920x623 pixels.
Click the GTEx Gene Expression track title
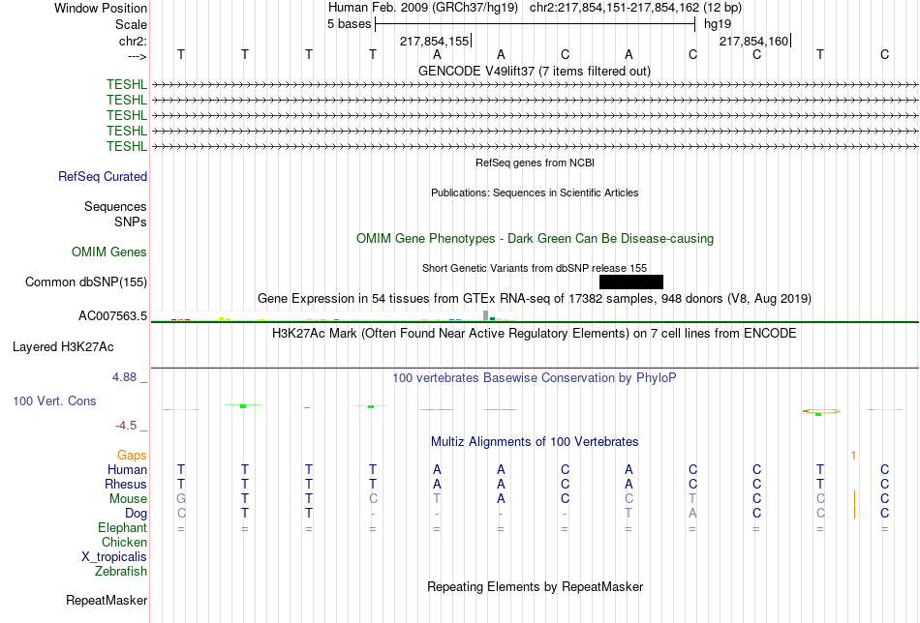pos(535,298)
